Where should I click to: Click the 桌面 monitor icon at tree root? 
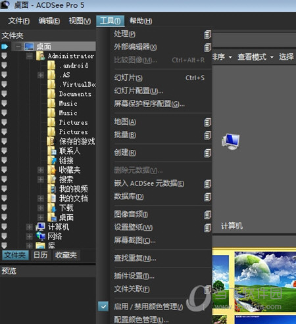click(x=29, y=47)
